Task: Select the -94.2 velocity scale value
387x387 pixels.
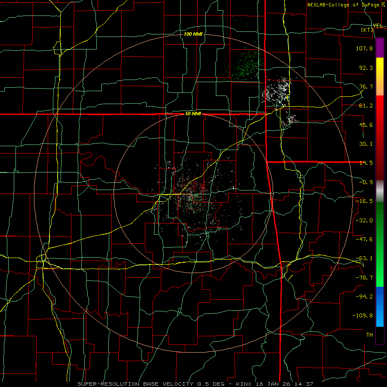Action: click(x=364, y=296)
